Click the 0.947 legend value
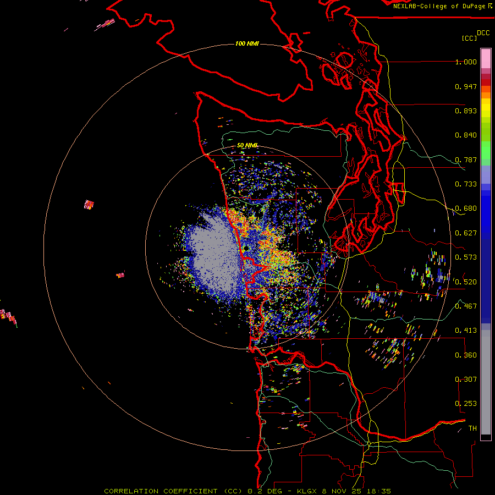Viewport: 495px width, 495px height. [466, 86]
